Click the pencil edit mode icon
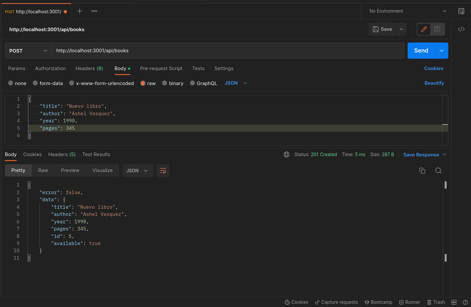Image resolution: width=471 pixels, height=307 pixels. [x=424, y=29]
